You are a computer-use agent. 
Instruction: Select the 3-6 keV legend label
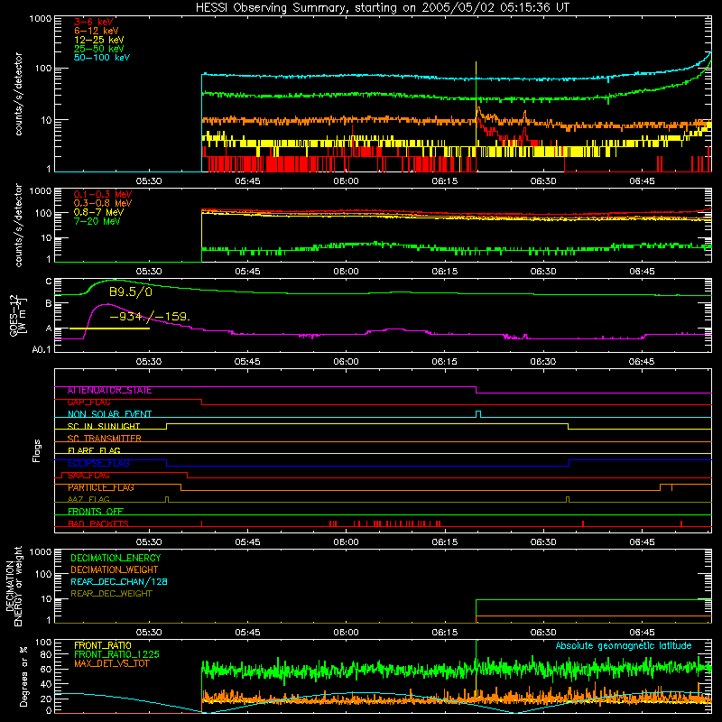coord(93,22)
